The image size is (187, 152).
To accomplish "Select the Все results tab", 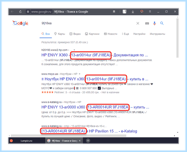I will [46, 34].
